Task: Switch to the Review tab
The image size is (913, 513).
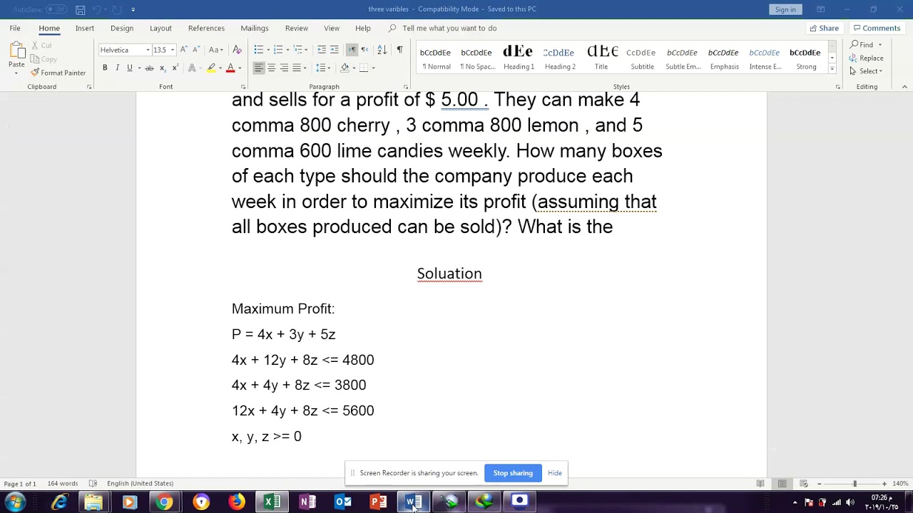Action: click(297, 28)
